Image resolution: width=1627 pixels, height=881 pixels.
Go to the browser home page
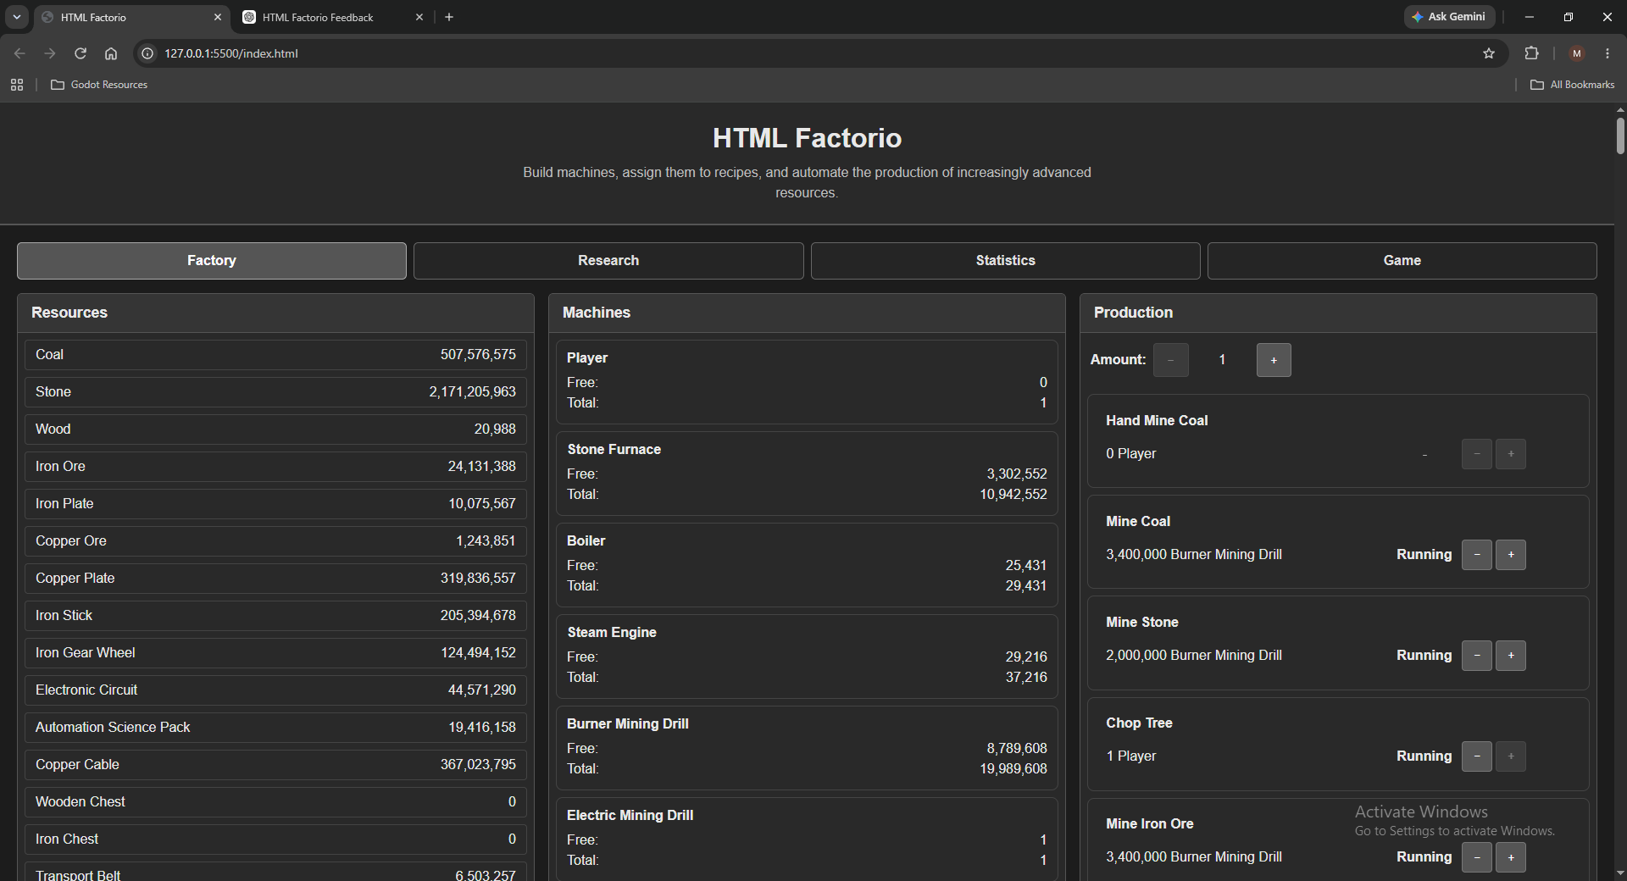(111, 53)
